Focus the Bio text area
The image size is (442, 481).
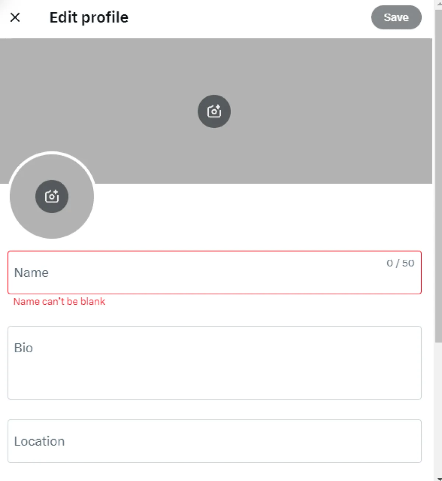click(214, 363)
